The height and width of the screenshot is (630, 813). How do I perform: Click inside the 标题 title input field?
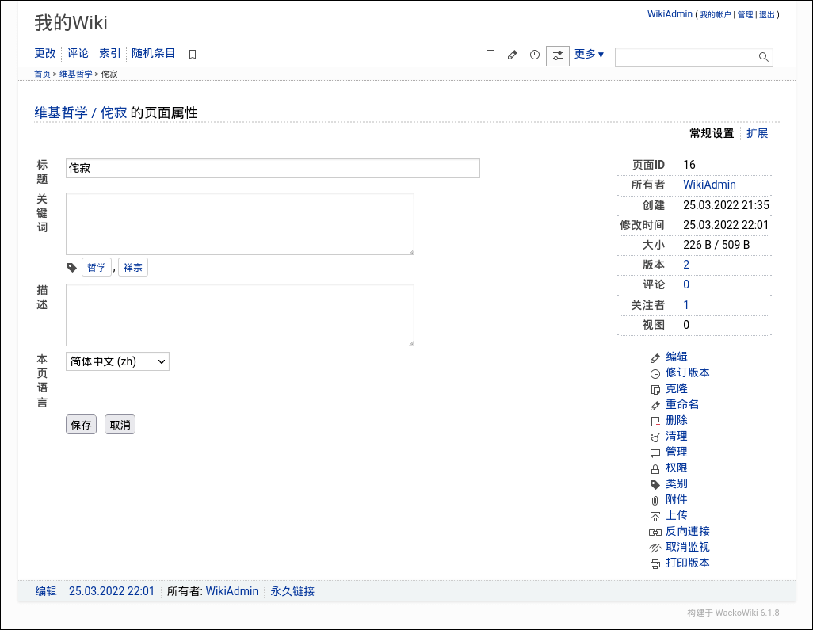pyautogui.click(x=272, y=168)
